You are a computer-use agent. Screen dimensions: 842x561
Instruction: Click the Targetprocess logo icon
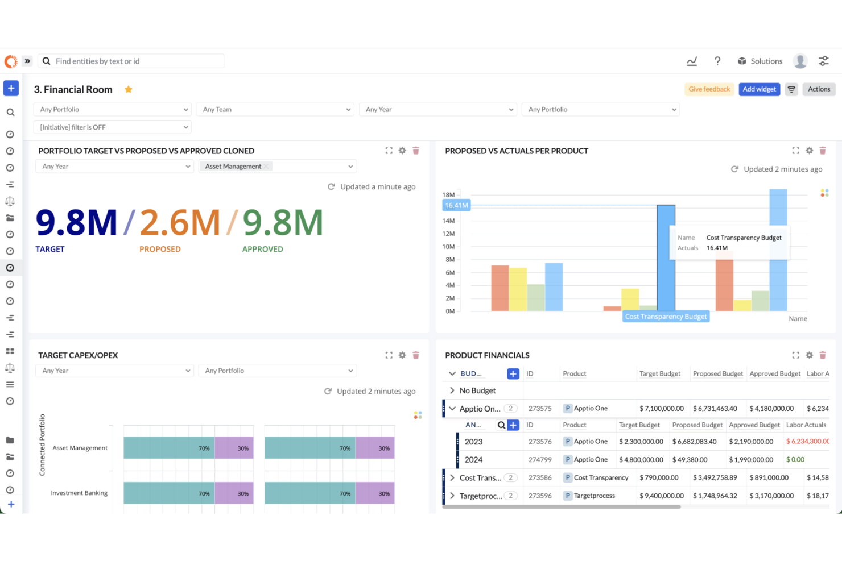click(x=11, y=61)
